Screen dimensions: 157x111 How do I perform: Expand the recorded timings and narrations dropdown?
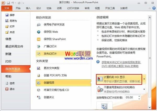click(x=144, y=89)
